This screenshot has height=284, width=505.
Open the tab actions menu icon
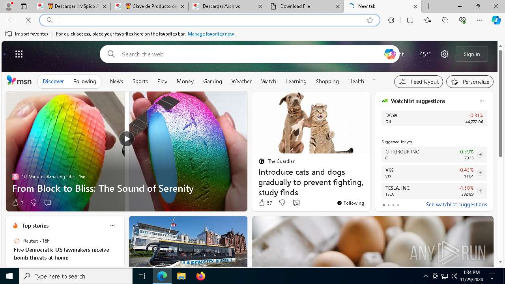coord(24,6)
